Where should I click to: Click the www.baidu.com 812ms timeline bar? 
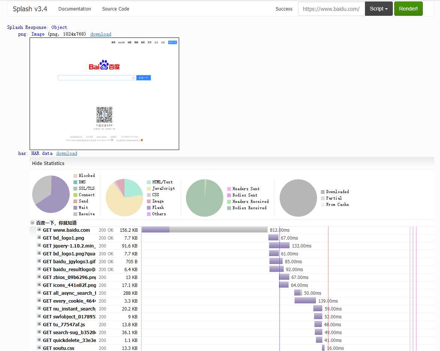tap(205, 230)
